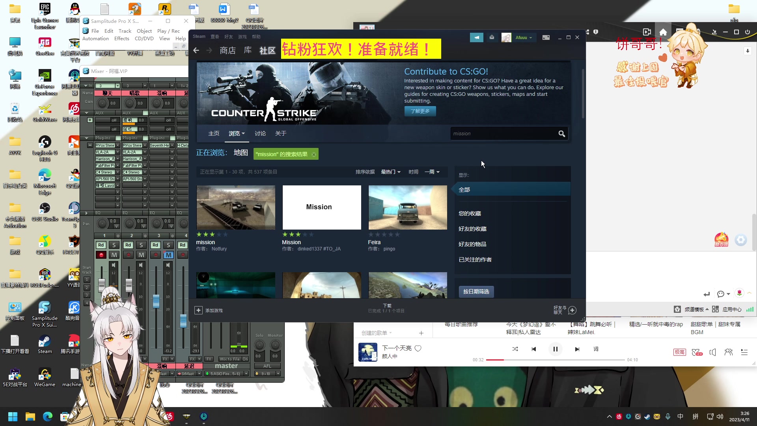This screenshot has height=426, width=757.
Task: Select 极高 sound quality badge
Action: tap(680, 352)
